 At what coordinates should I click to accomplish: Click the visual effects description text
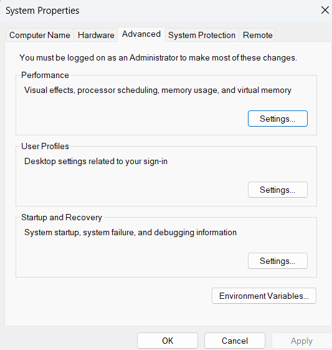coord(158,90)
